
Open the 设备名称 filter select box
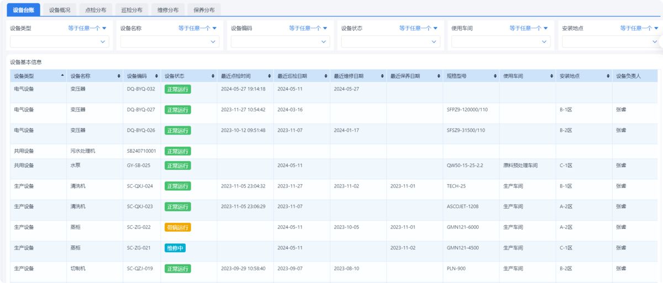pyautogui.click(x=170, y=41)
